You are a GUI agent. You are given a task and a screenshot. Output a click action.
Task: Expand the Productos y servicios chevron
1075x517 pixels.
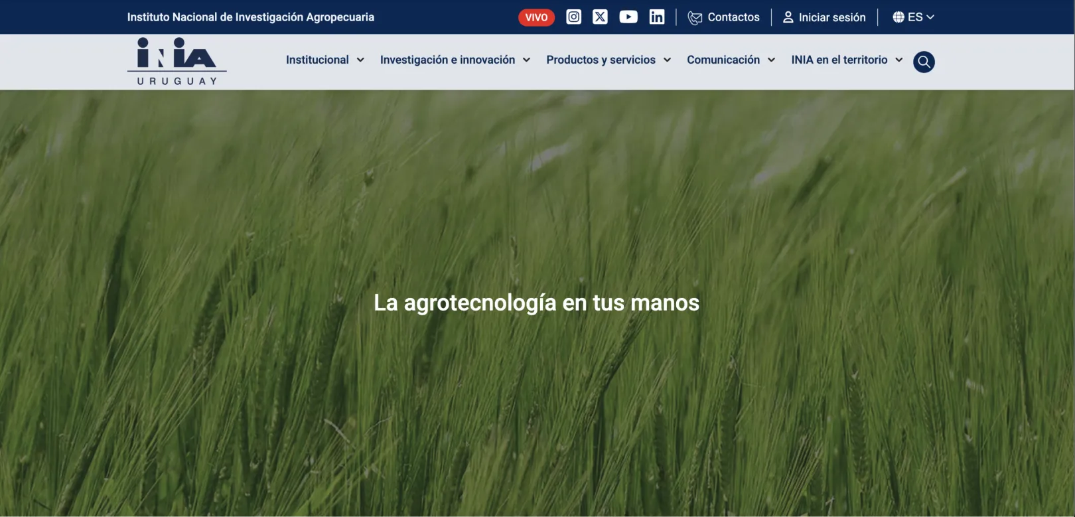667,60
